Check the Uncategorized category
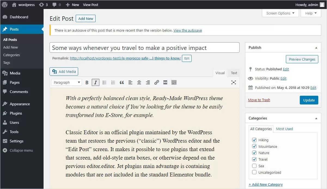Screen dimensions: 327x189 tap(254, 172)
